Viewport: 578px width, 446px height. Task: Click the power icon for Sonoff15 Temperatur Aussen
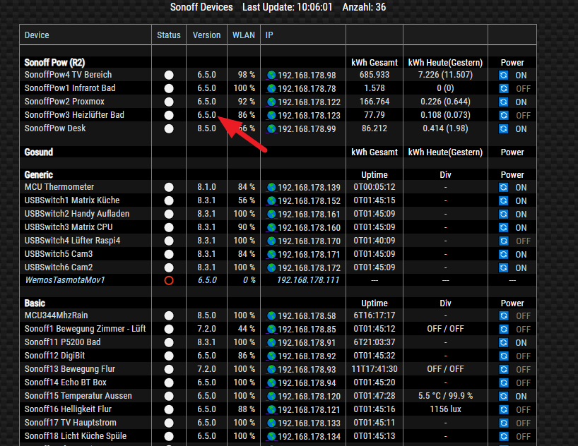(x=503, y=397)
